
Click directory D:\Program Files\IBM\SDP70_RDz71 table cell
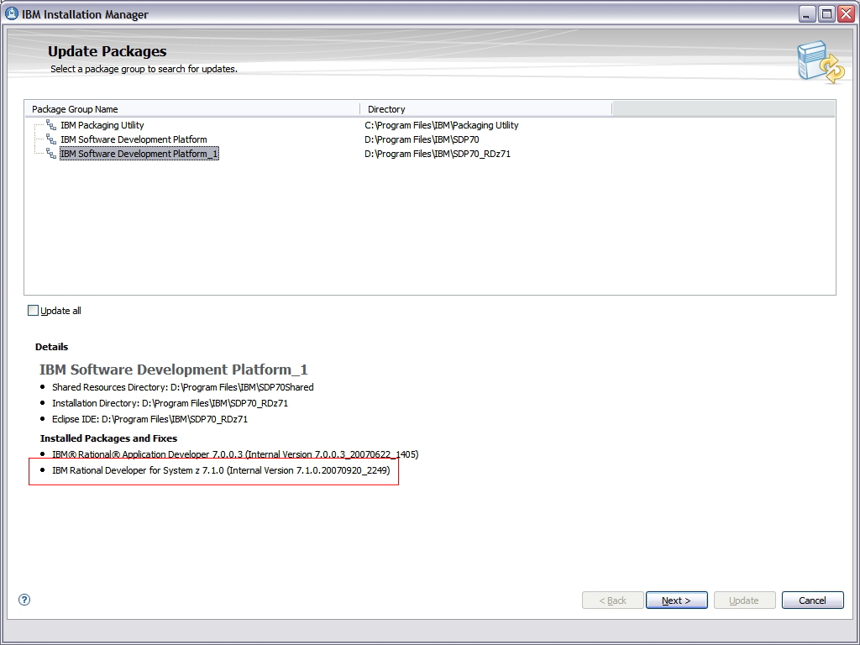(x=438, y=154)
